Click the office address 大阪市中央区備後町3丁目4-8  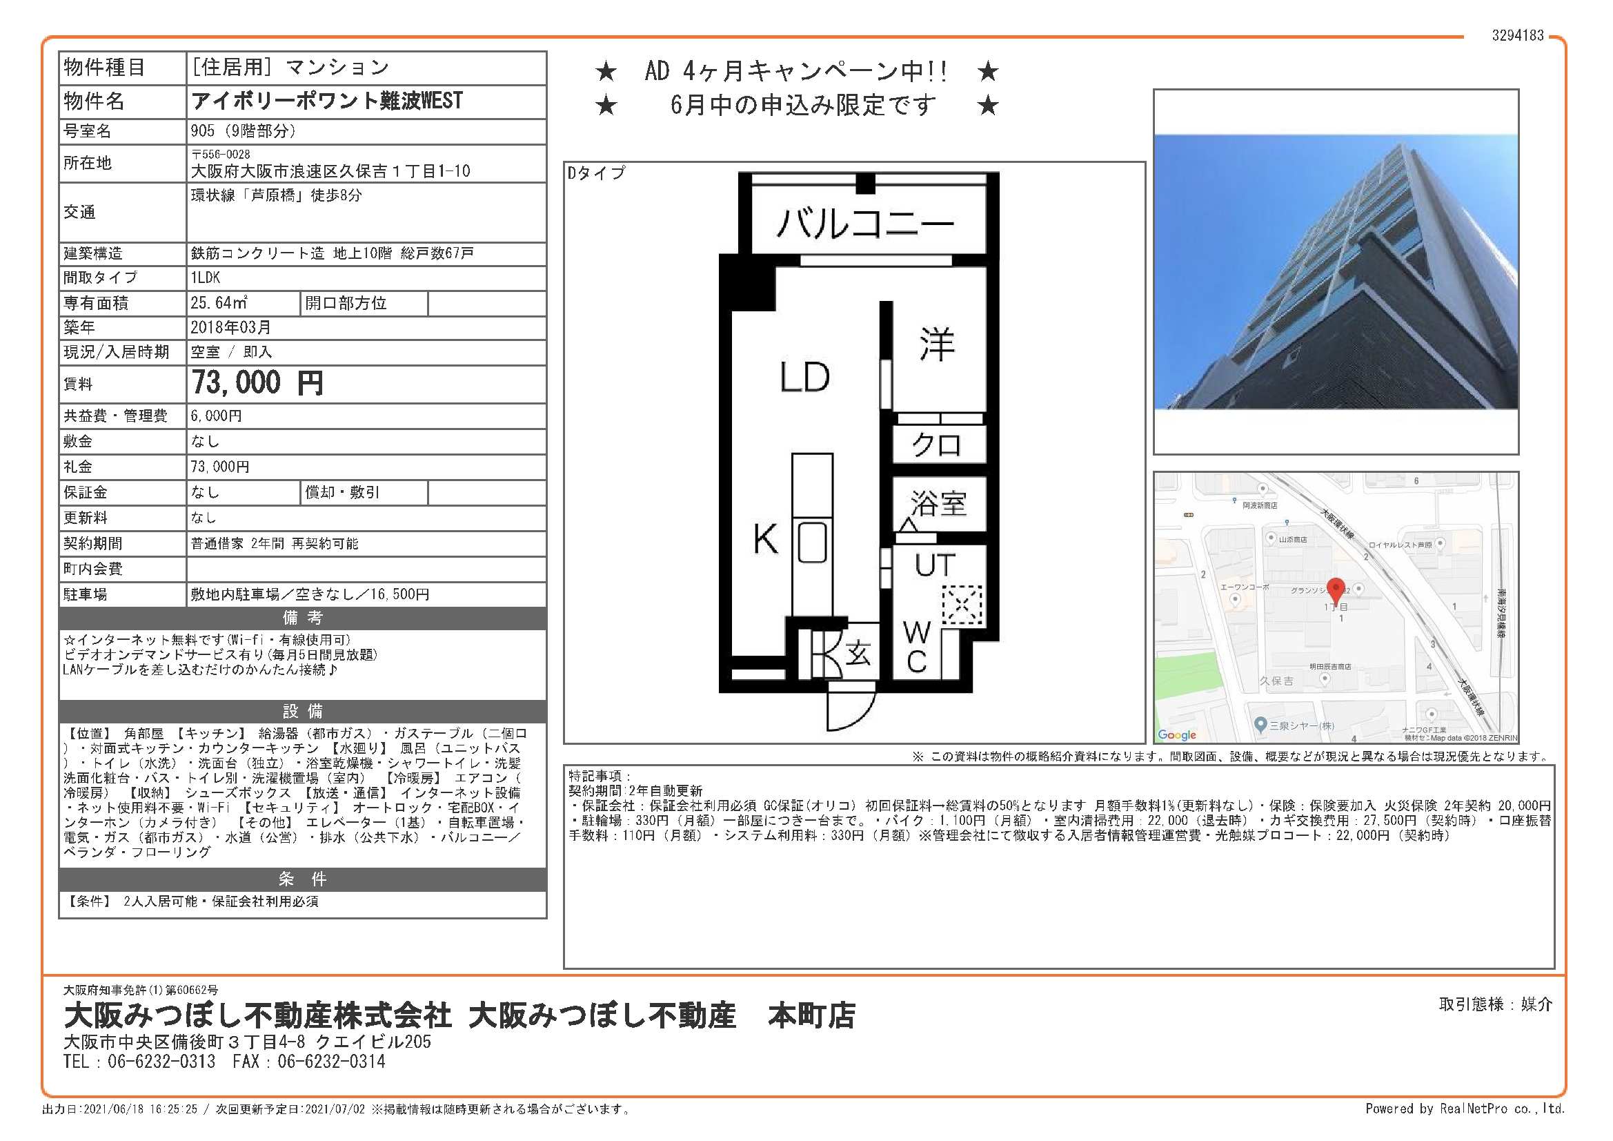pos(184,1041)
